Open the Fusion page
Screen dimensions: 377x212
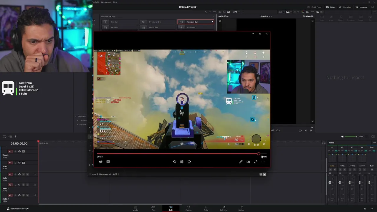click(x=188, y=208)
